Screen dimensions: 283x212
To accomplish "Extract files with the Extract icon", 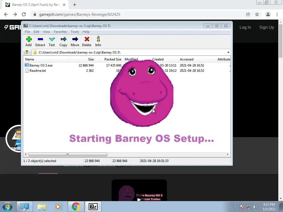I will pos(40,39).
